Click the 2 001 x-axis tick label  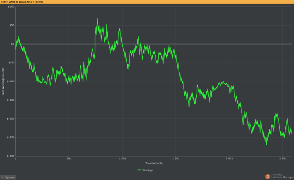coord(229,159)
